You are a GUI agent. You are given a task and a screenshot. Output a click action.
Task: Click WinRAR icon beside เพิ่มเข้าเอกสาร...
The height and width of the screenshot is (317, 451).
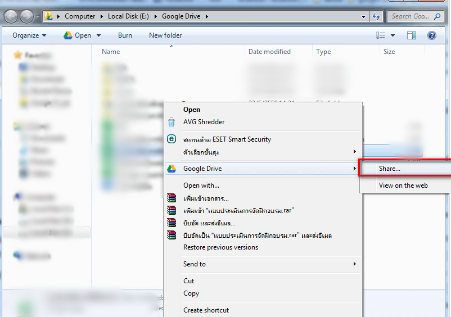(x=172, y=198)
